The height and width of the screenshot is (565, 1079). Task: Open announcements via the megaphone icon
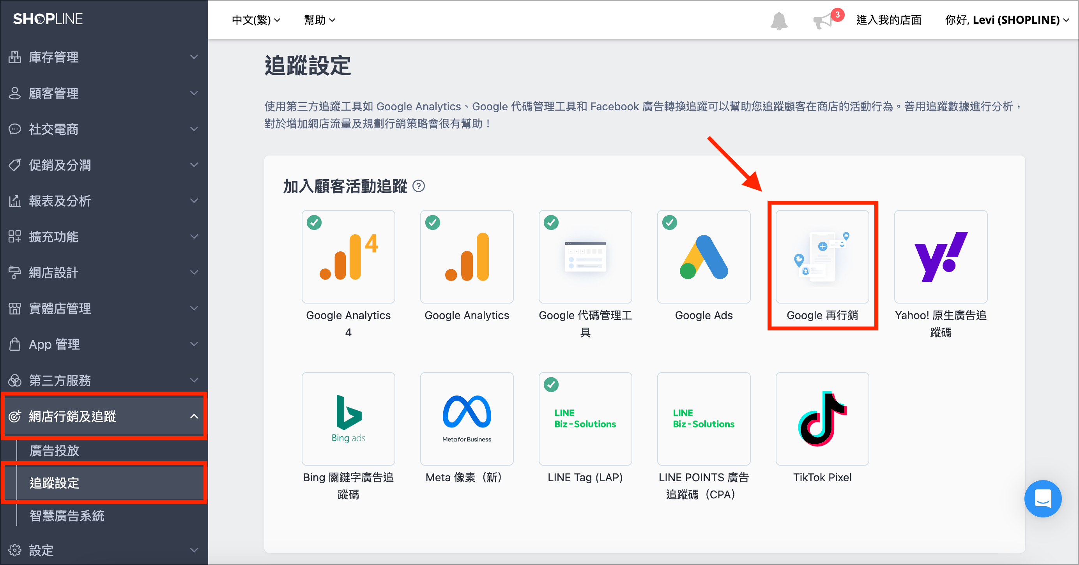[823, 21]
